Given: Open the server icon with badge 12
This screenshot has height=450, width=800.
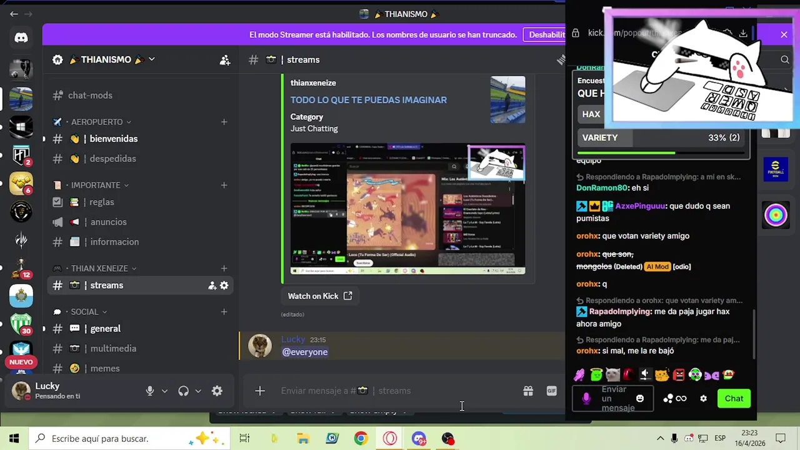Looking at the screenshot, I should point(21,268).
